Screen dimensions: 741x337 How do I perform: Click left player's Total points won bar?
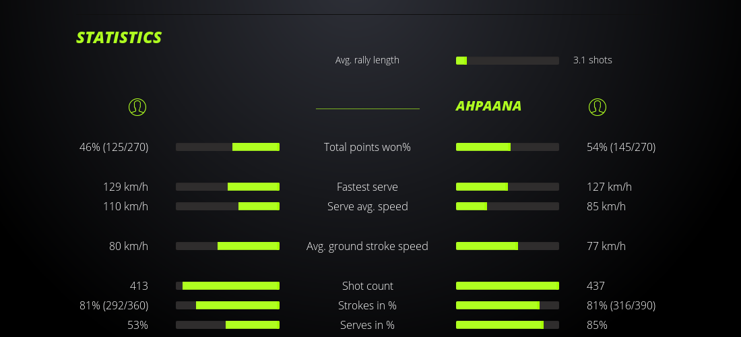pyautogui.click(x=228, y=147)
